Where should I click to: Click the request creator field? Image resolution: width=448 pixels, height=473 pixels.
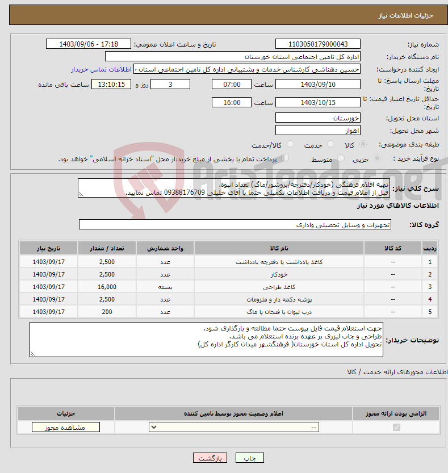247,69
